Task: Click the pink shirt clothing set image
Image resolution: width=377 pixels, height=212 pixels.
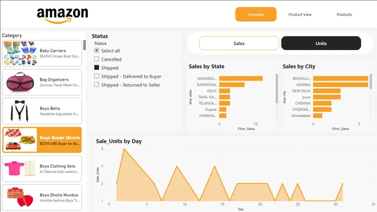Action: pyautogui.click(x=19, y=168)
